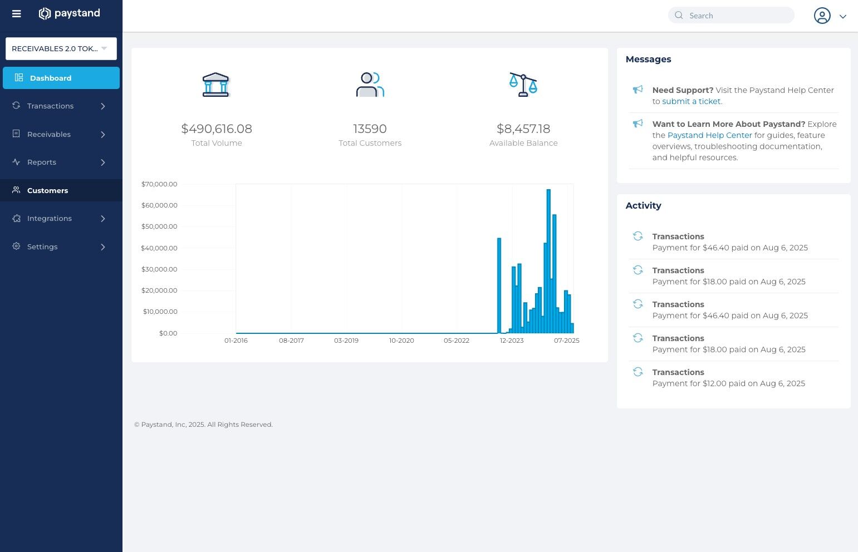This screenshot has height=552, width=858.
Task: Click the megaphone icon next to Need Support
Action: [638, 92]
